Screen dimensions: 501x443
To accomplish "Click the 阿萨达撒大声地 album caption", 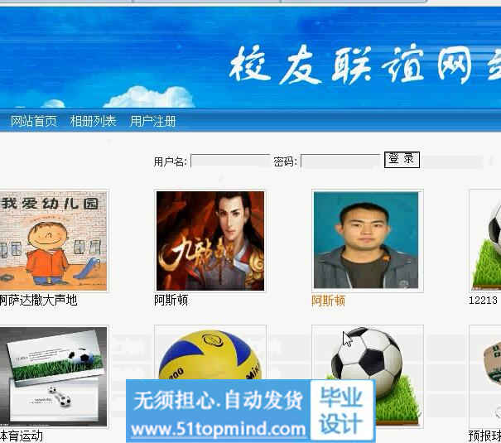I will 38,301.
